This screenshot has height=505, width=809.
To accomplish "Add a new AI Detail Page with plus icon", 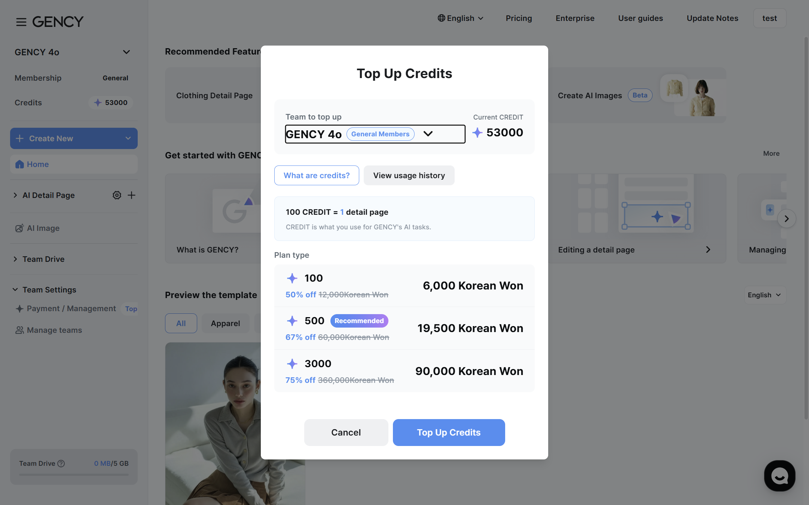I will (x=131, y=195).
